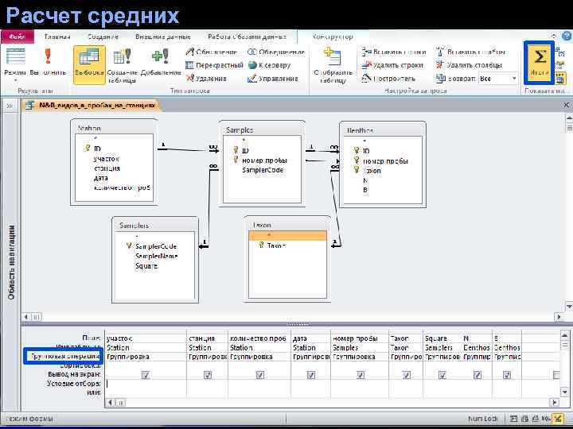Viewport: 573px width, 429px height.
Task: Toggle Вывод на экран for станция
Action: click(x=207, y=375)
